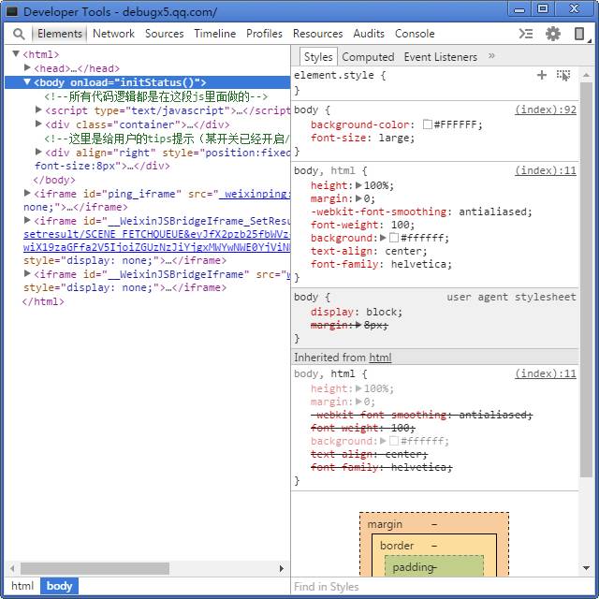The height and width of the screenshot is (599, 599).
Task: Expand the script type text/javascript node
Action: (x=38, y=110)
